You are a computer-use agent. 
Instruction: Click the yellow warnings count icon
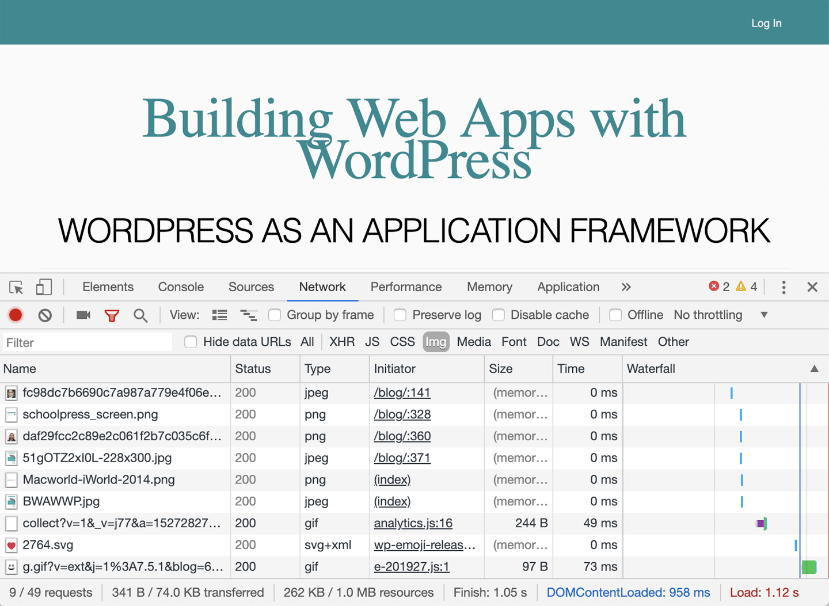pos(741,286)
